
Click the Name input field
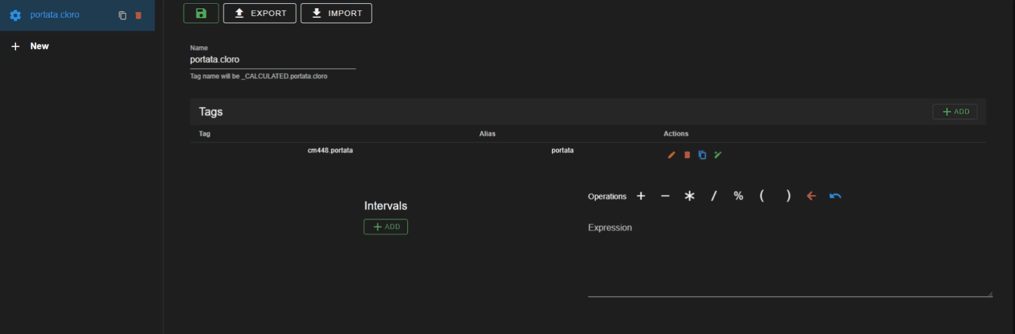pyautogui.click(x=273, y=60)
